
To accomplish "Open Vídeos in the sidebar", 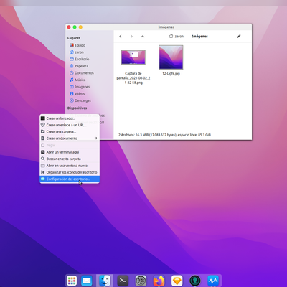I will coord(77,94).
